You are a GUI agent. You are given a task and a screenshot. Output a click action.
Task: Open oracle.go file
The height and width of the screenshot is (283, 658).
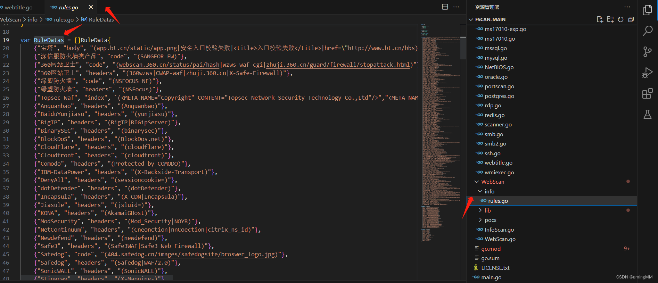click(496, 77)
